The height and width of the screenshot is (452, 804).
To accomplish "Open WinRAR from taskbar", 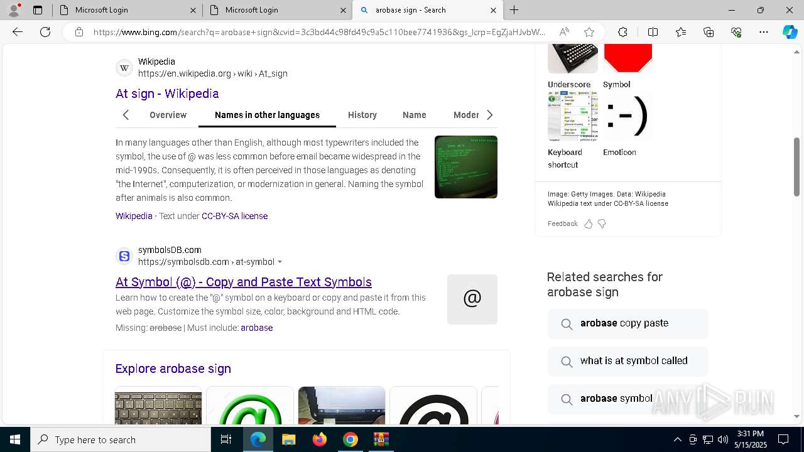I will click(x=381, y=439).
